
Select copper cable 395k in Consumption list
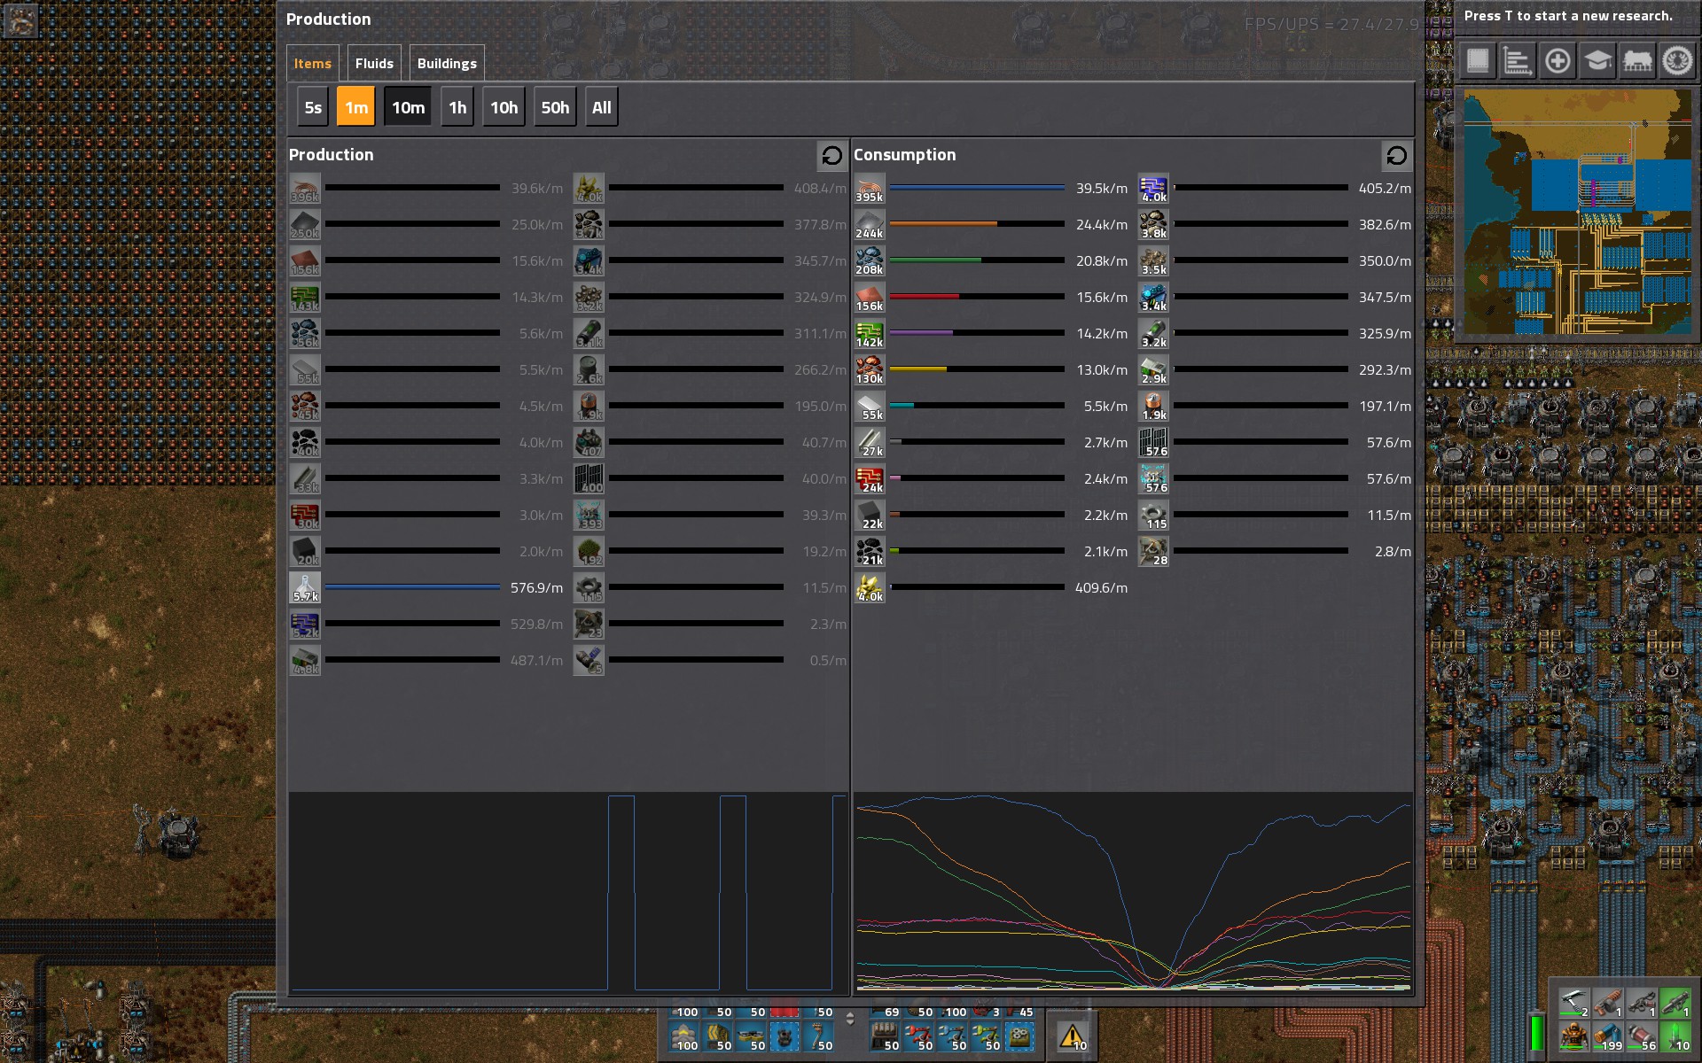click(x=870, y=189)
